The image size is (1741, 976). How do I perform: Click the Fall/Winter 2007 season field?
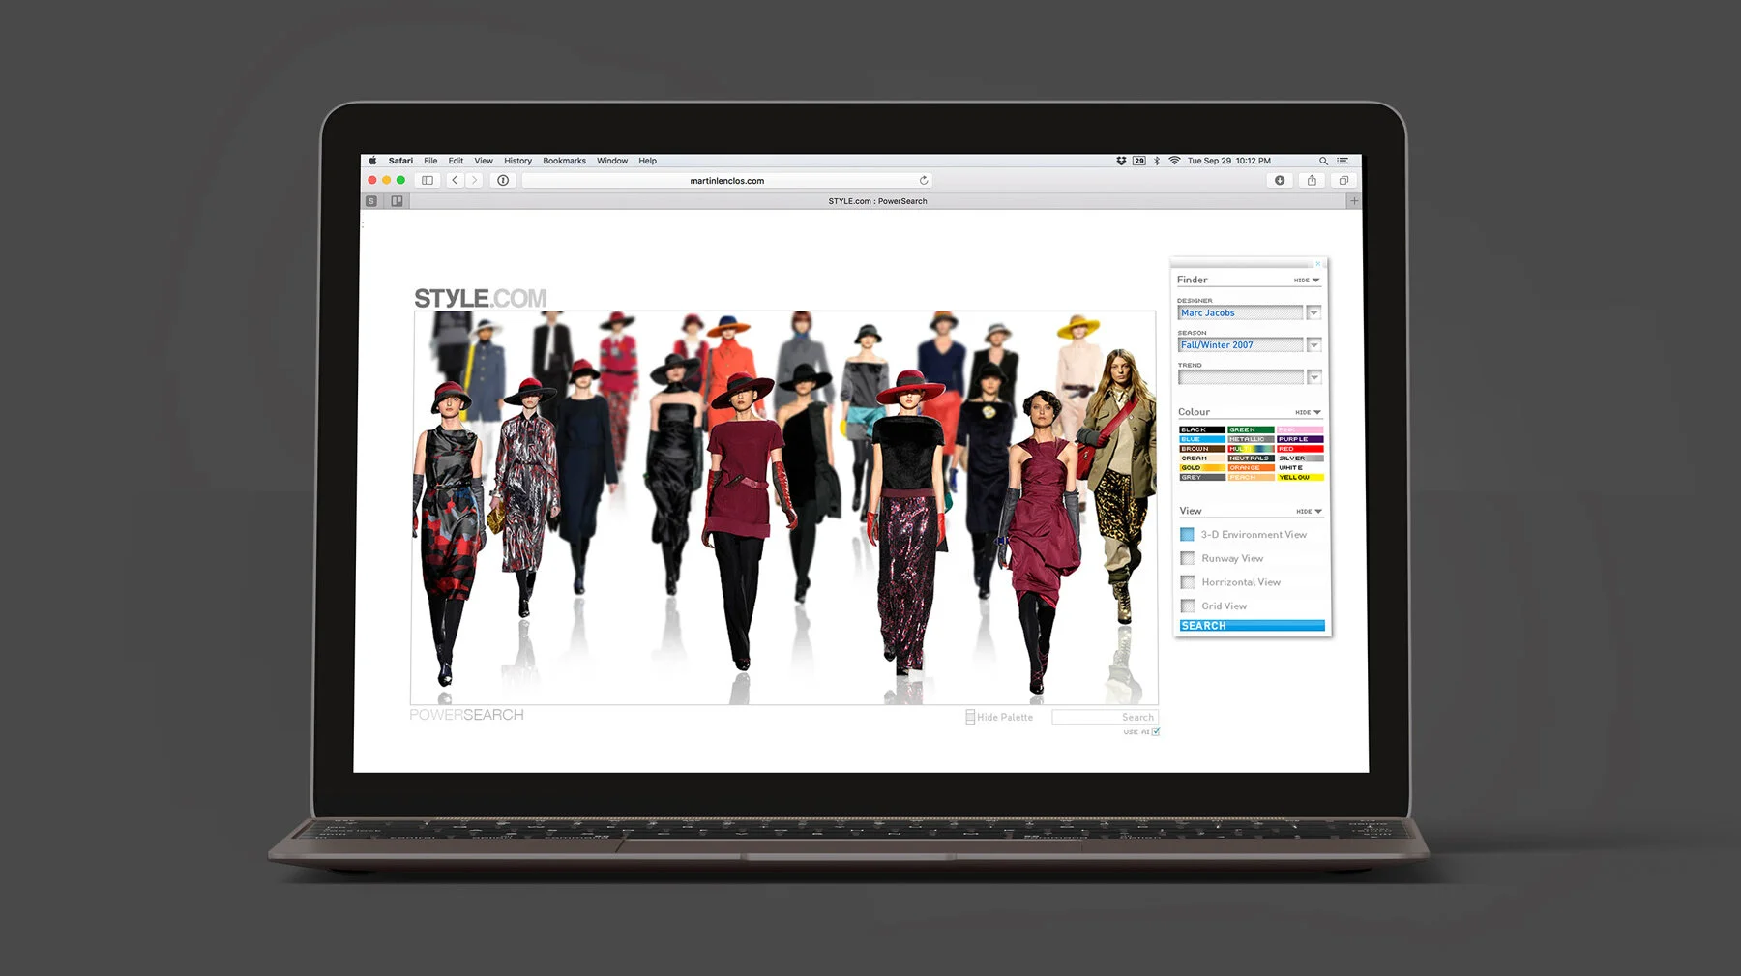coord(1240,345)
